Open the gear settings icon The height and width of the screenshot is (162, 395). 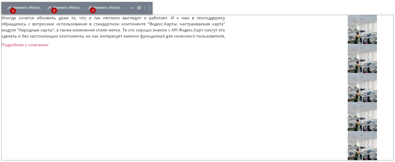coord(139,8)
